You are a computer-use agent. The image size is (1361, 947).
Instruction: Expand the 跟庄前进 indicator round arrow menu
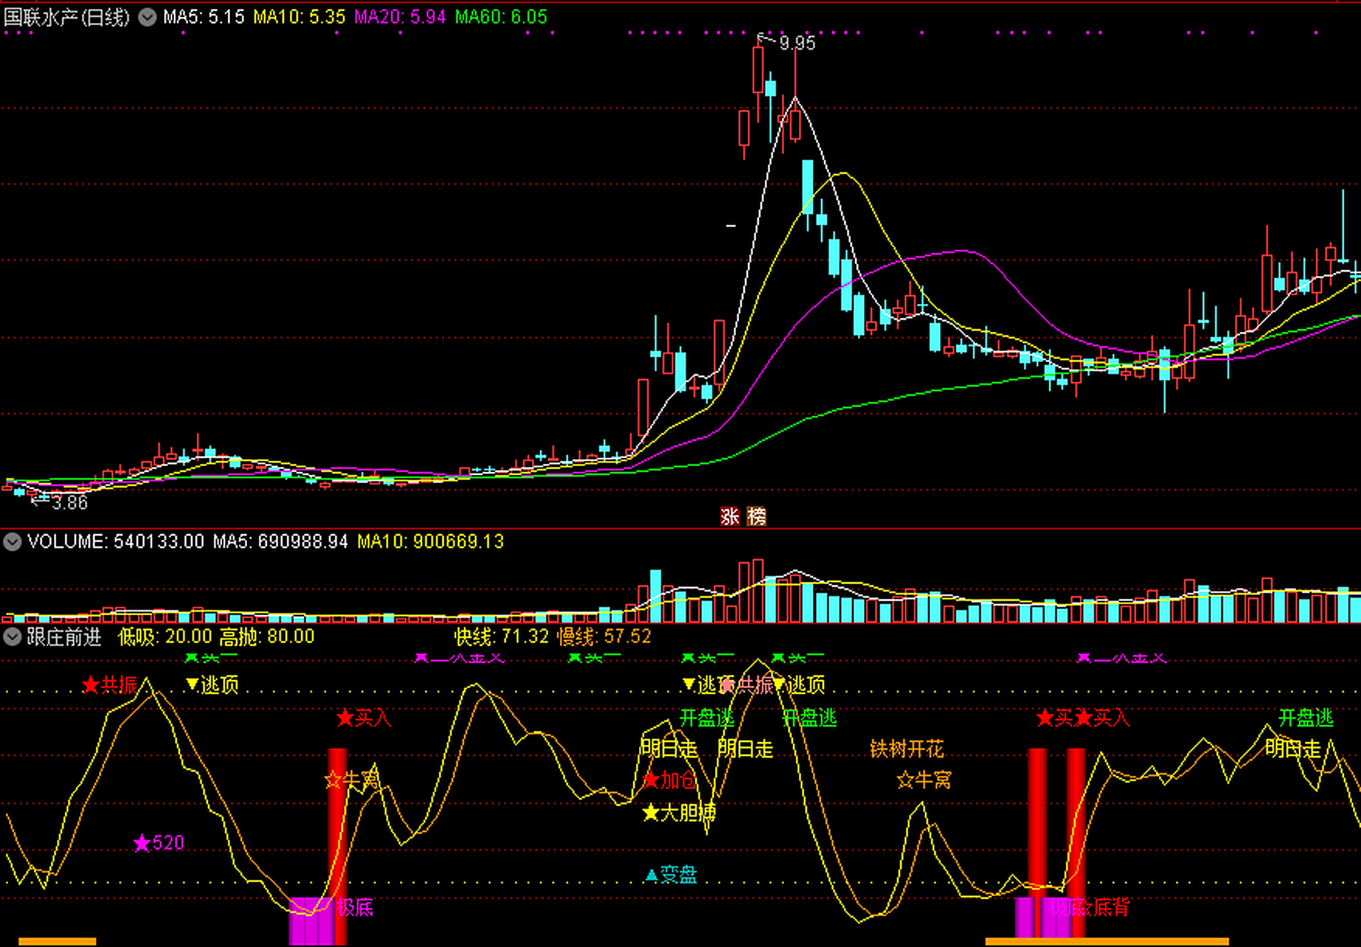[x=12, y=636]
